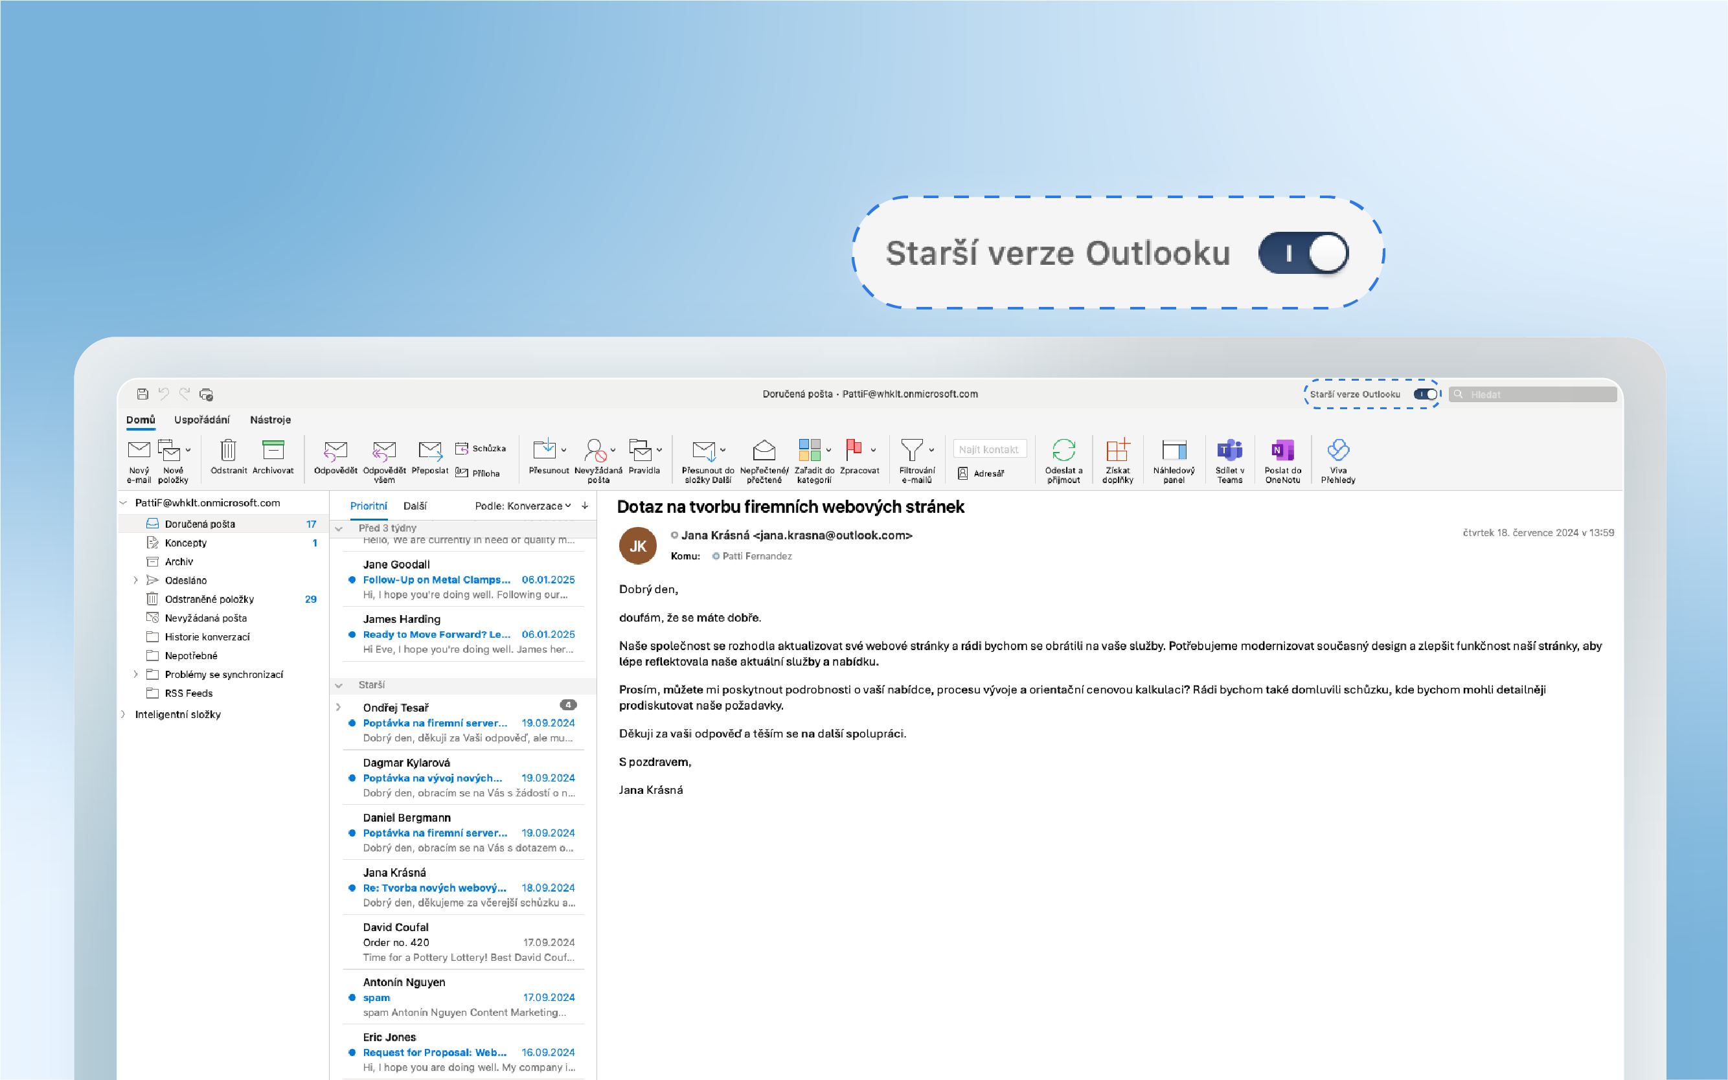Screen dimensions: 1728x1080
Task: Click the Undo arrow icon
Action: (164, 394)
